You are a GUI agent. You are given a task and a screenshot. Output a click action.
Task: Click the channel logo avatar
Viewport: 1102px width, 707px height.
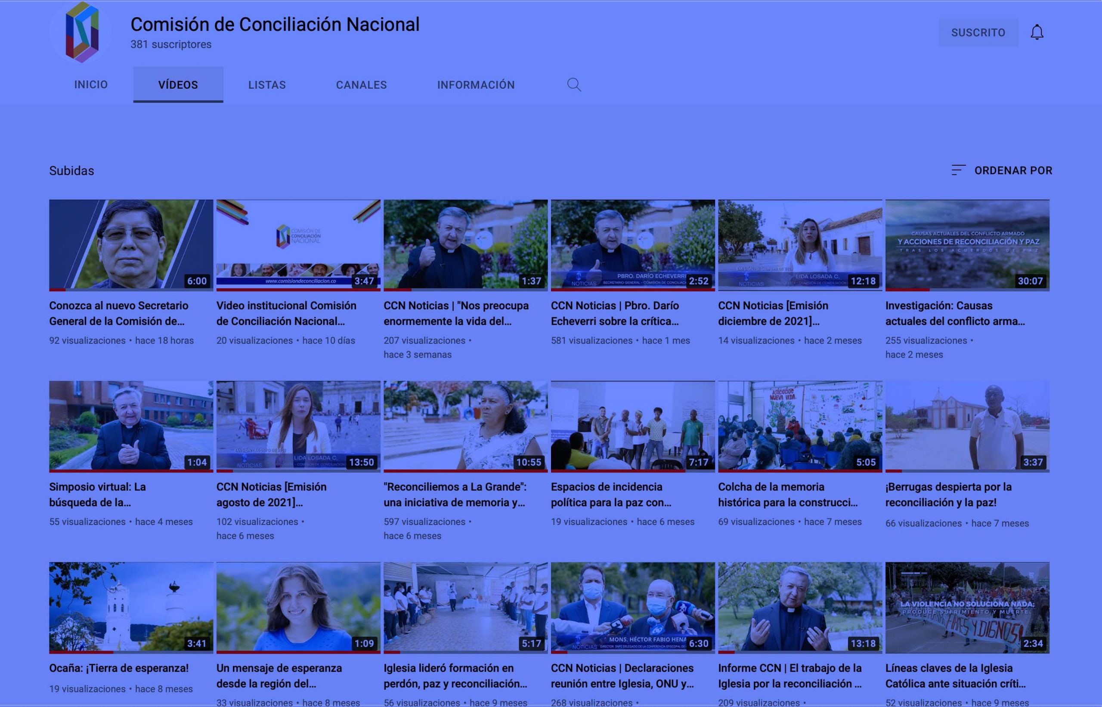click(81, 32)
